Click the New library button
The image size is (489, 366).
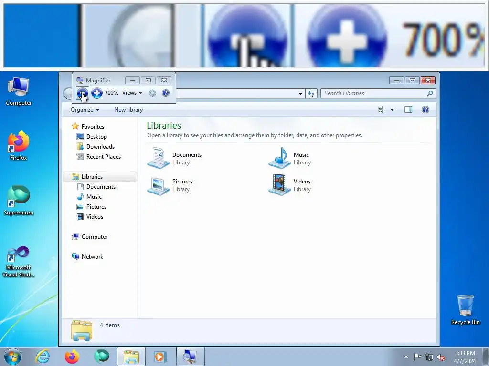point(128,110)
